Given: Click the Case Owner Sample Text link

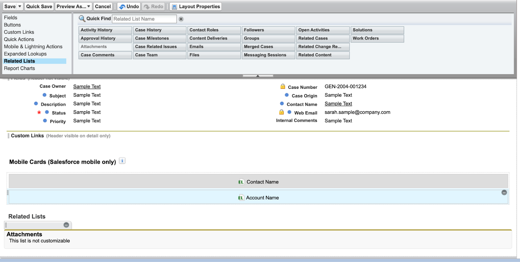Looking at the screenshot, I should coord(87,86).
